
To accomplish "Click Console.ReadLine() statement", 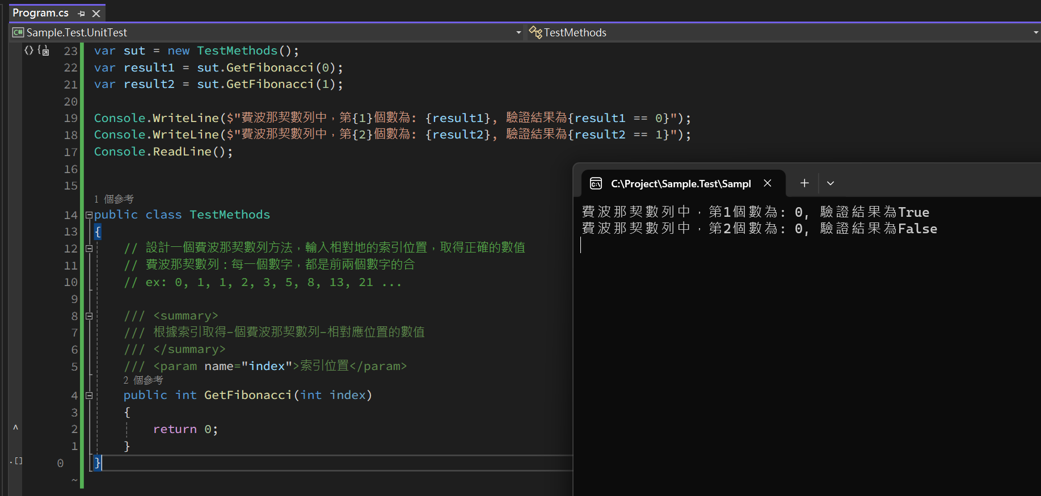I will click(163, 152).
